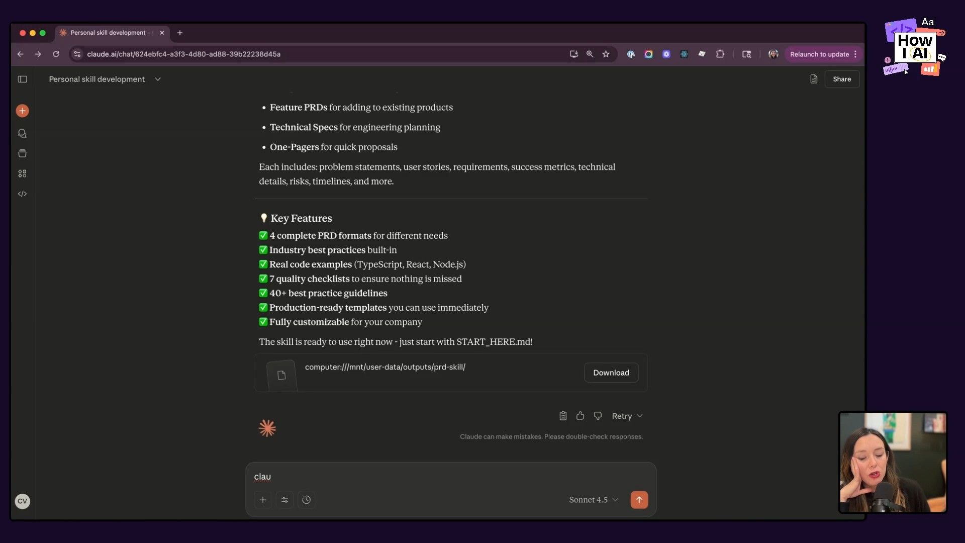
Task: Open search and tools settings icon
Action: pos(284,500)
